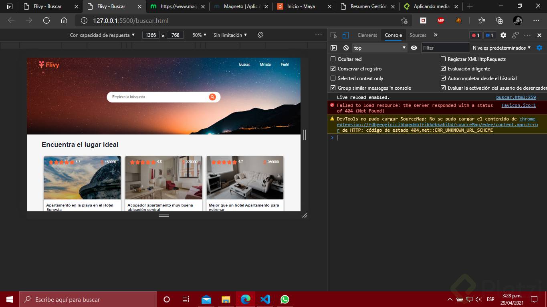The height and width of the screenshot is (307, 547).
Task: Click the Mi lista nav link
Action: click(265, 64)
